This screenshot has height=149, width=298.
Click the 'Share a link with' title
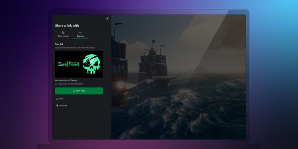(67, 26)
